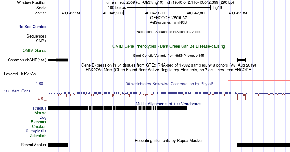Screen dimensions: 290x152
Task: Click the right RepeatMasker repeat block
Action: point(263,145)
